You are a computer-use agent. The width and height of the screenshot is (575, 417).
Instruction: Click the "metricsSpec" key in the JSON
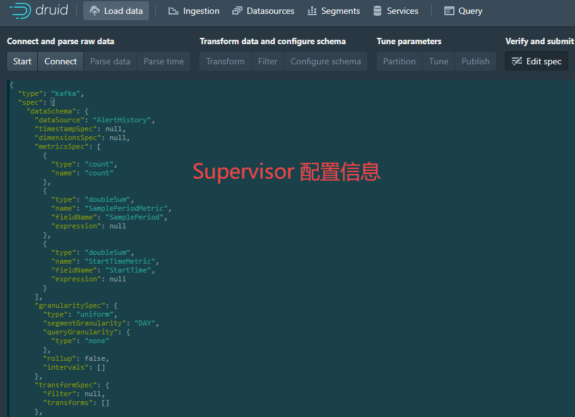pos(62,146)
